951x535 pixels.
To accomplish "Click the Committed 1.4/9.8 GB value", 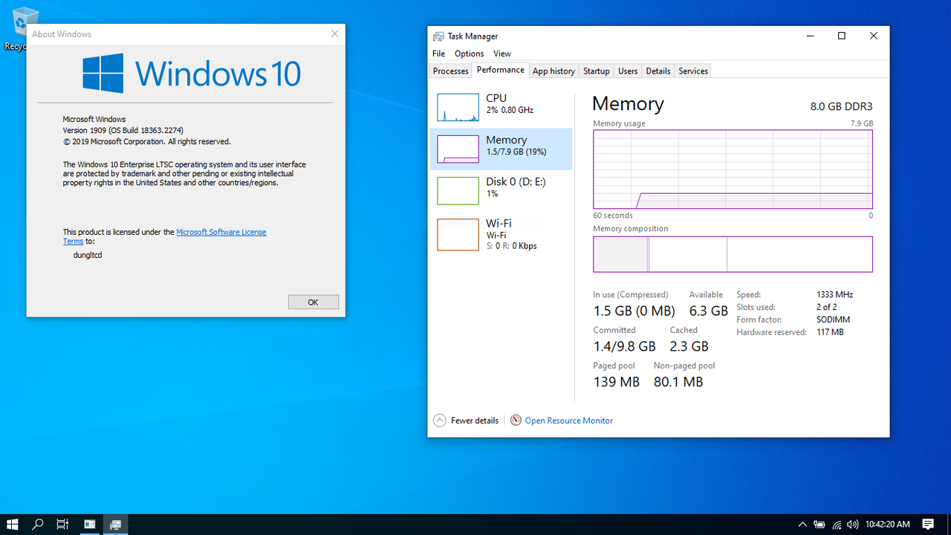I will (x=624, y=346).
